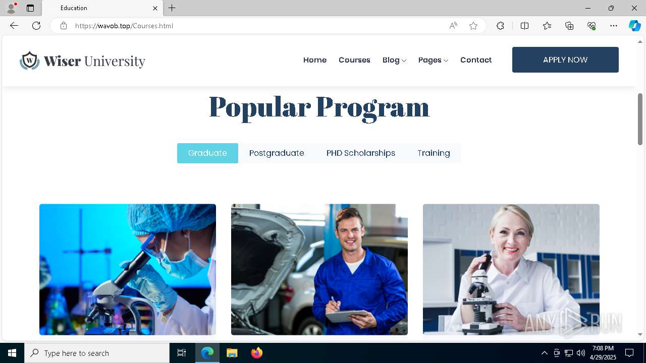
Task: Go back to the previous page
Action: click(14, 26)
